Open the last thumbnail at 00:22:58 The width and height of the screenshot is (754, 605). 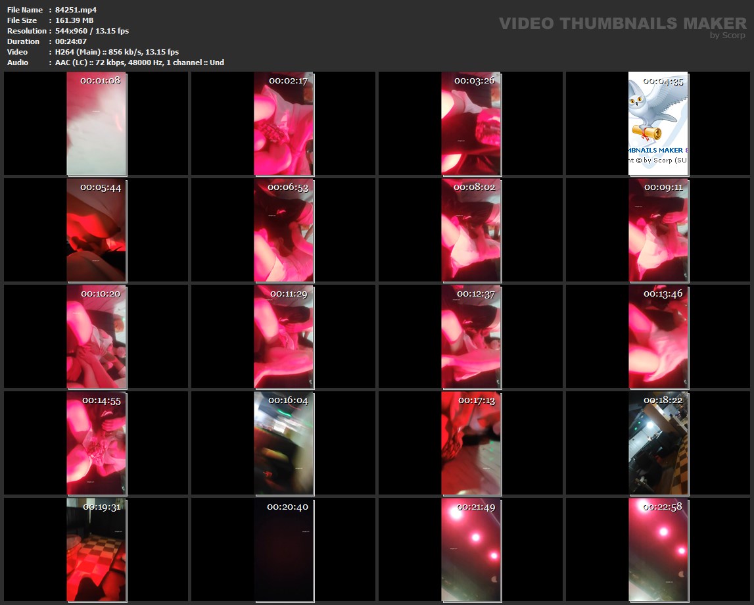click(658, 550)
